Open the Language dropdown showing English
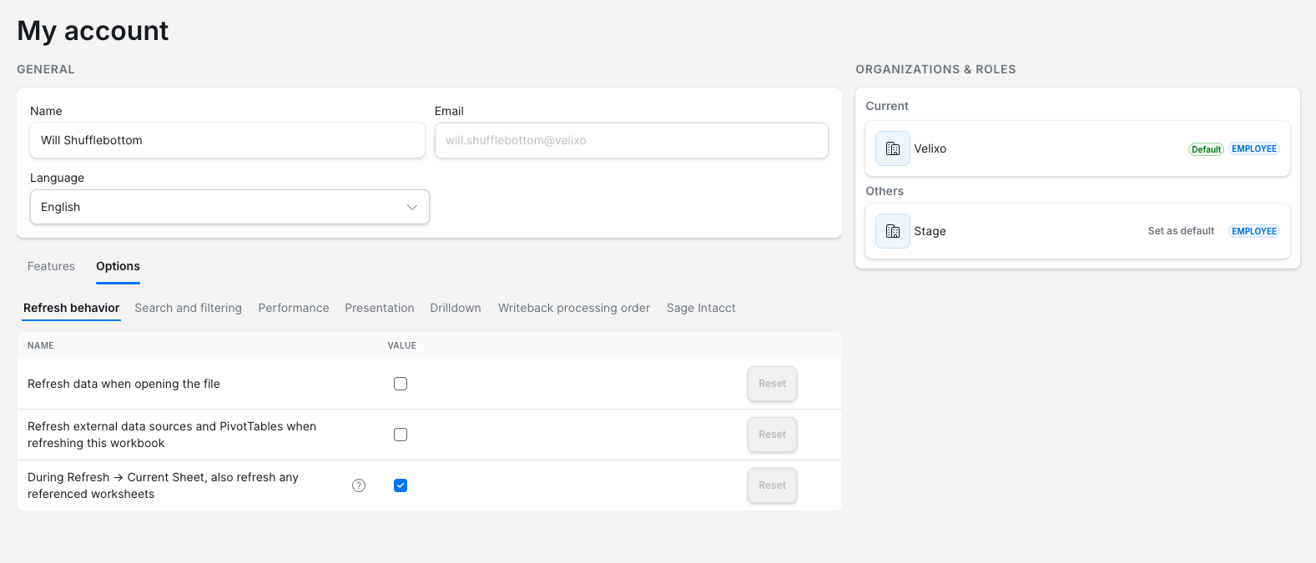This screenshot has width=1316, height=563. [x=229, y=207]
